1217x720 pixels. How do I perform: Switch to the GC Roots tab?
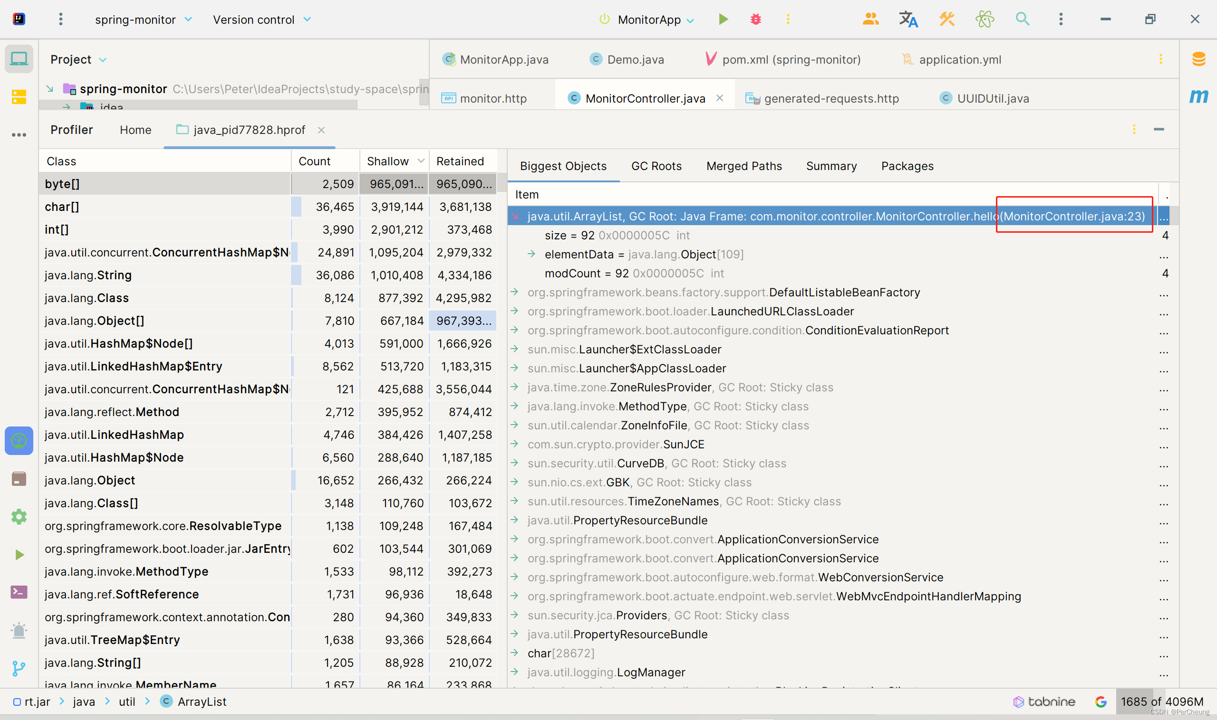[656, 166]
